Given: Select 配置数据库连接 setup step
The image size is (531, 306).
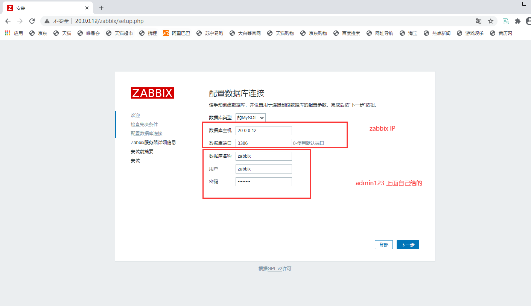Looking at the screenshot, I should (146, 134).
